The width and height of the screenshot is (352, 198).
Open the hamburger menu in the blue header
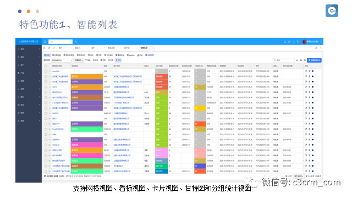click(45, 42)
